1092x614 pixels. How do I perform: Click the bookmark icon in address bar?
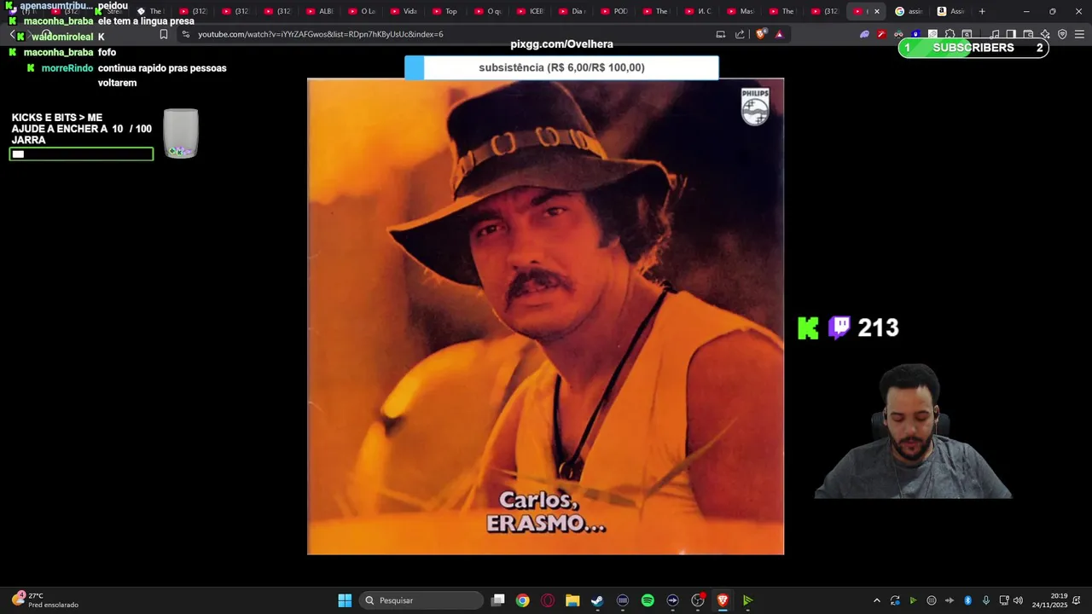pos(164,34)
